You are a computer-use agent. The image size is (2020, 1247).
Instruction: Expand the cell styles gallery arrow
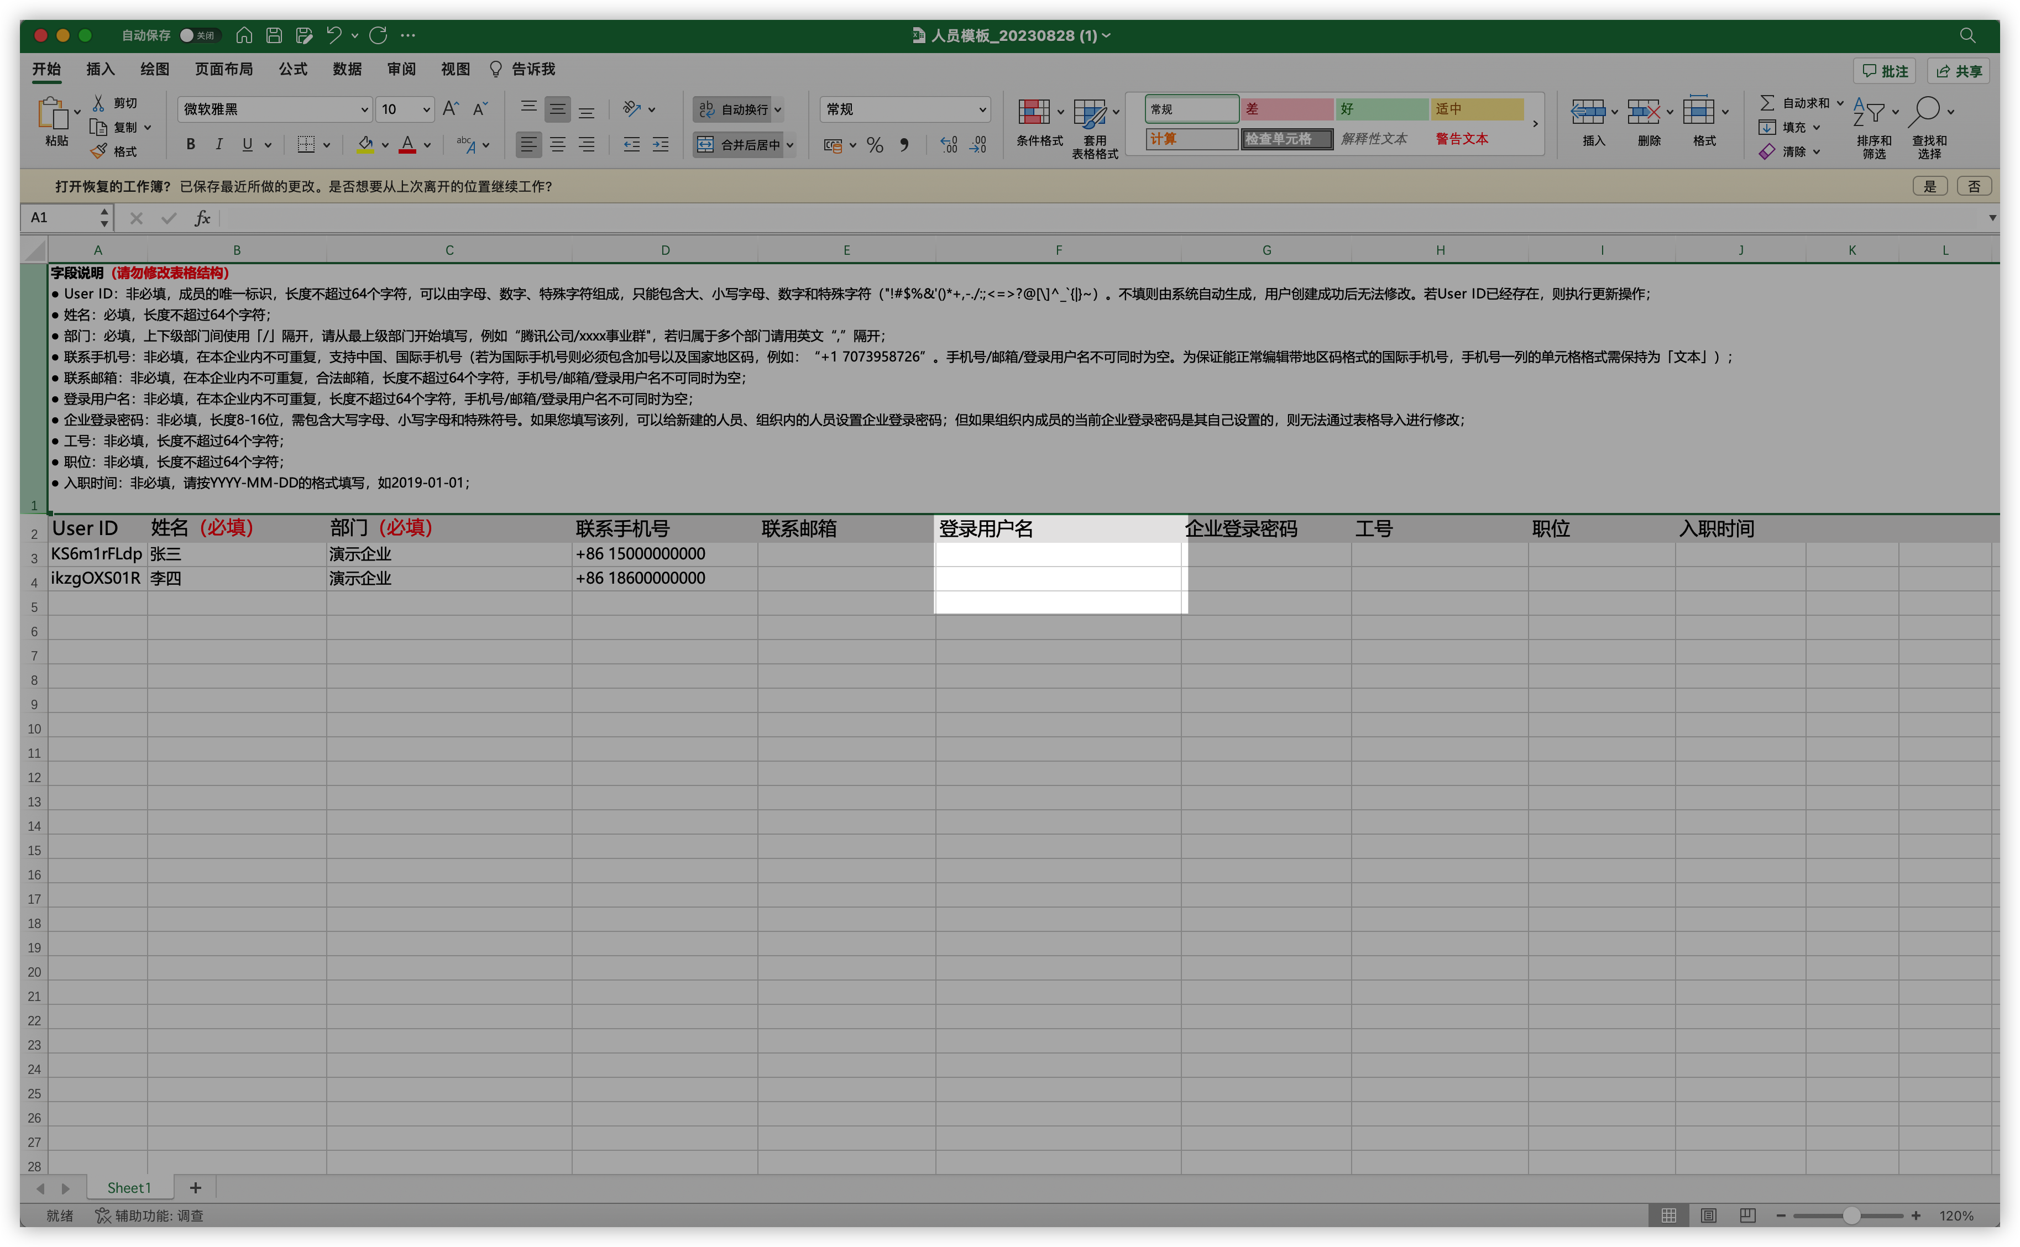[x=1535, y=124]
